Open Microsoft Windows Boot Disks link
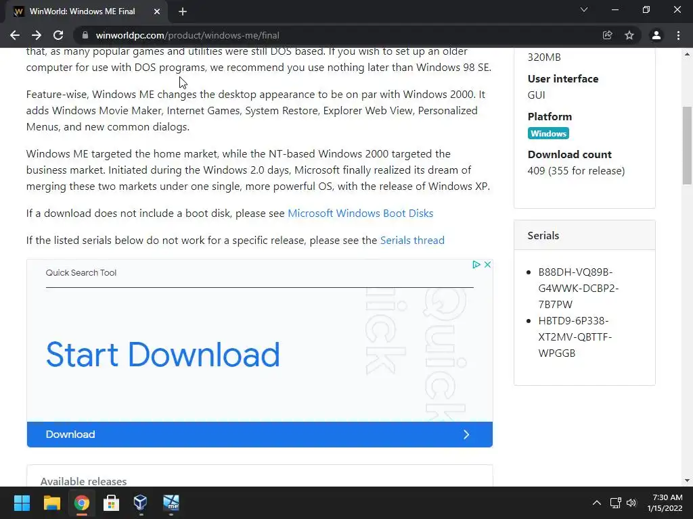This screenshot has height=519, width=693. coord(360,213)
